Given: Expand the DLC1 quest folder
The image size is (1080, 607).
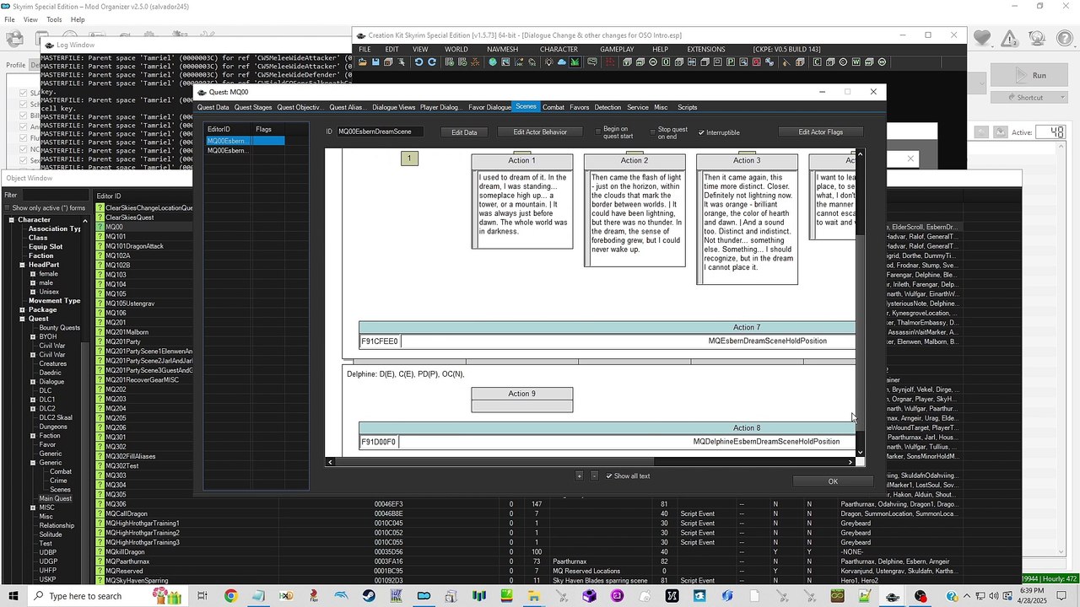Looking at the screenshot, I should pyautogui.click(x=33, y=400).
